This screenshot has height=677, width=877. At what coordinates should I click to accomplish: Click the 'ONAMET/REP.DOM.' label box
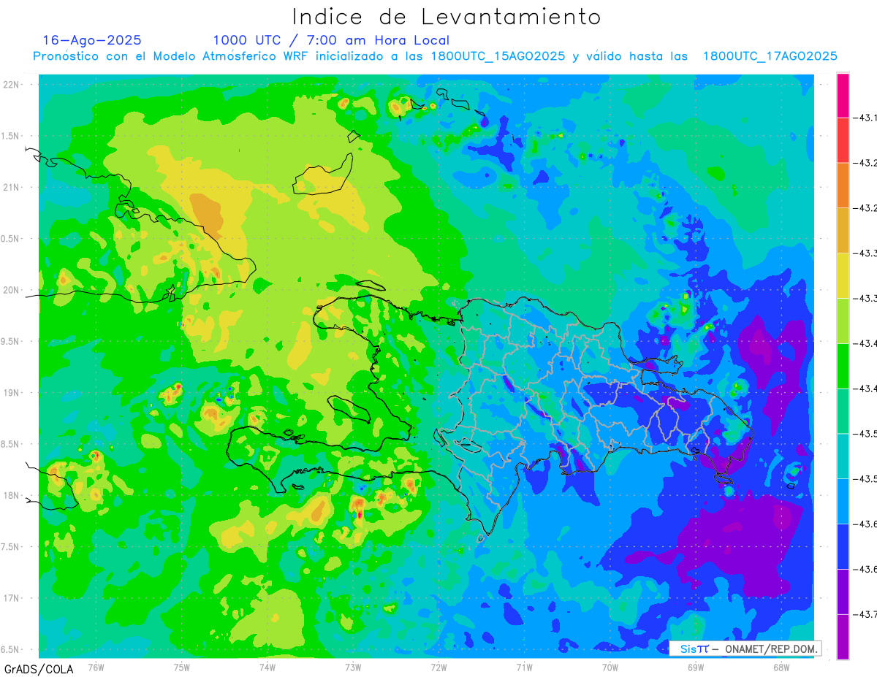745,649
